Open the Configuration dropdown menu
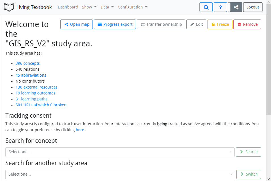This screenshot has height=181, width=271. pos(133,7)
